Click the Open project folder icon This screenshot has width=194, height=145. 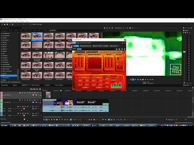[5, 24]
